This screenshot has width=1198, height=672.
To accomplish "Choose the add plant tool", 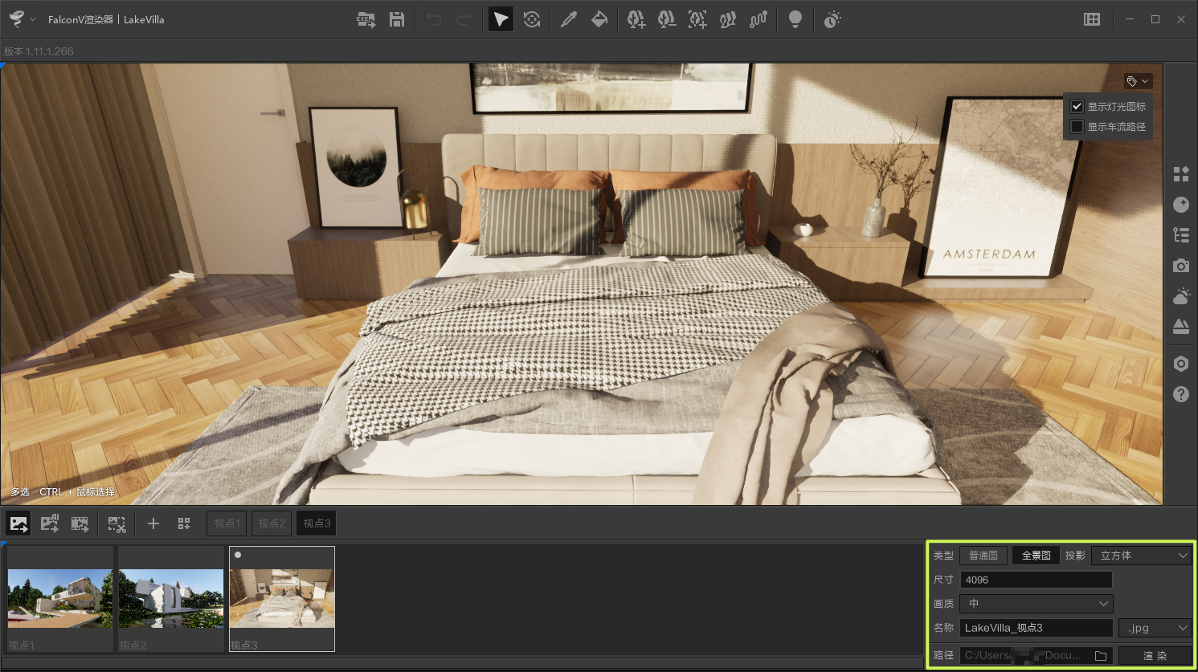I will 636,19.
